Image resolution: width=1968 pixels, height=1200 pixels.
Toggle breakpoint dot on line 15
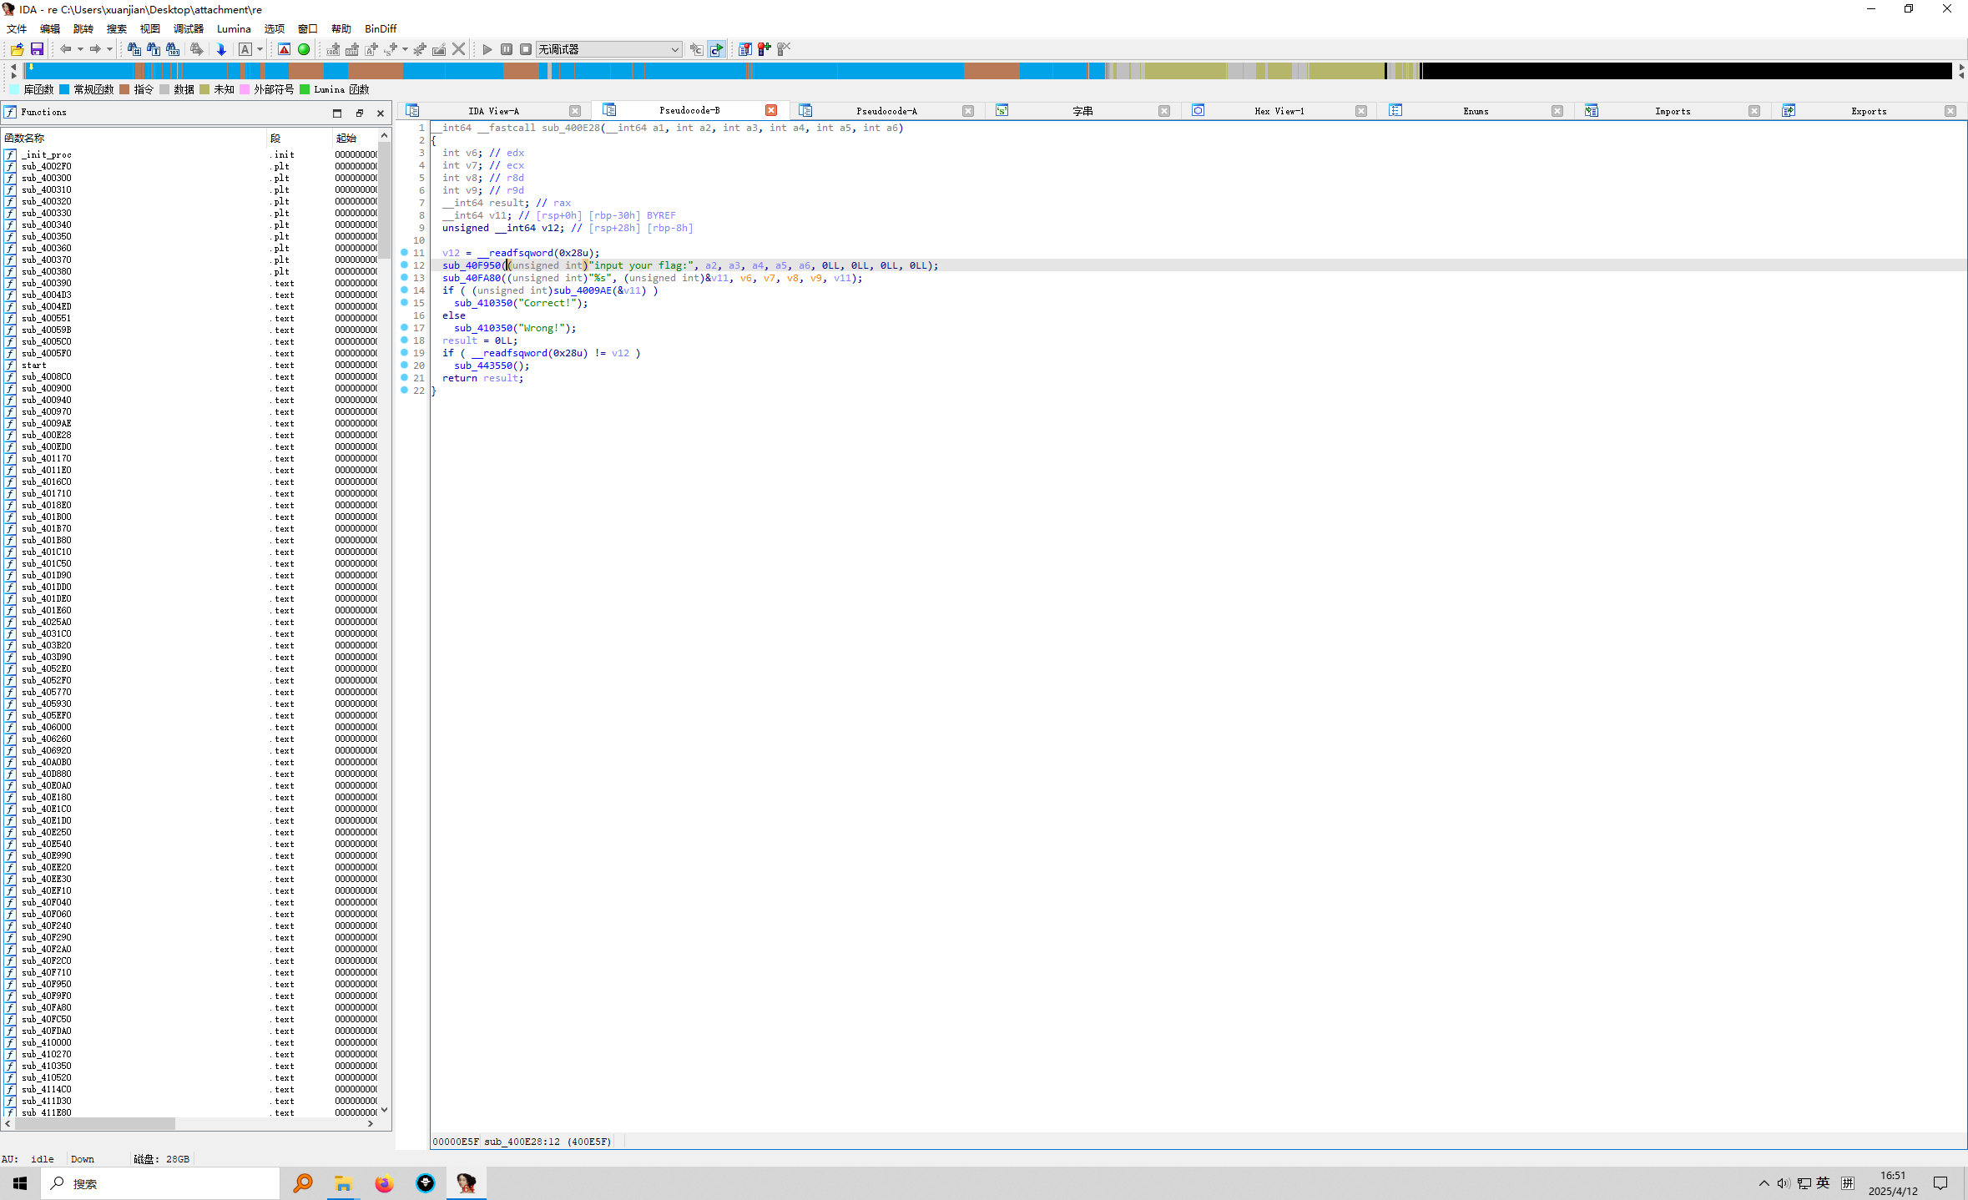coord(405,303)
